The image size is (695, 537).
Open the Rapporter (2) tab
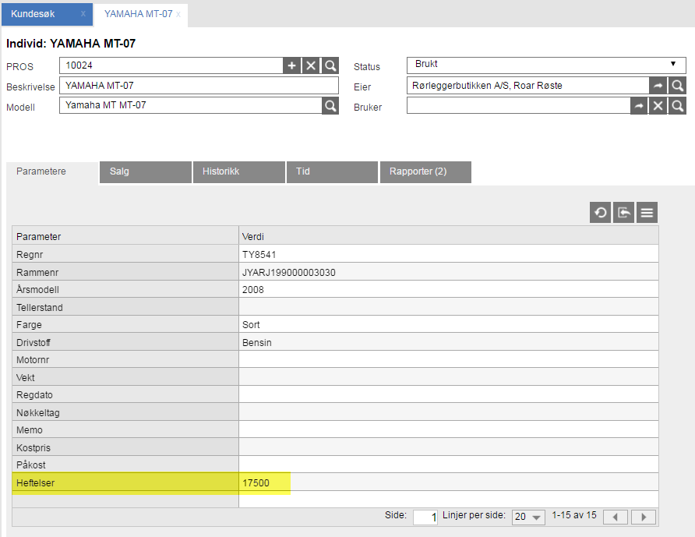[425, 172]
